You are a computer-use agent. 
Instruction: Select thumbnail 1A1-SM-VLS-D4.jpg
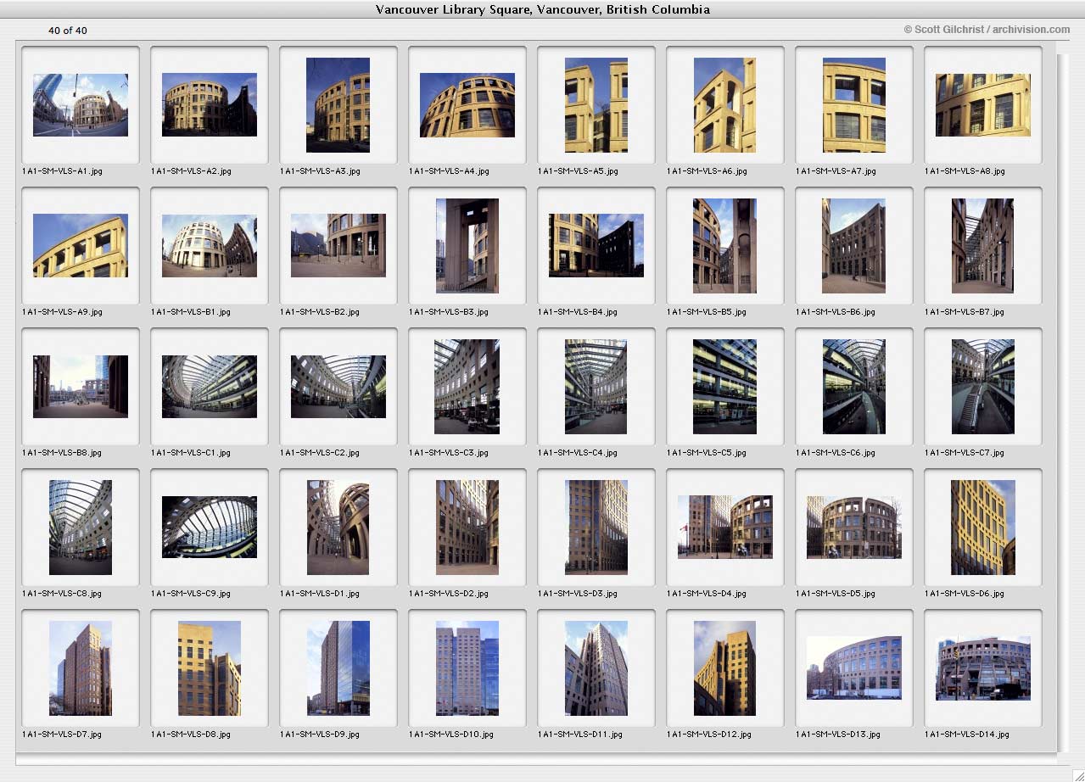pyautogui.click(x=725, y=528)
